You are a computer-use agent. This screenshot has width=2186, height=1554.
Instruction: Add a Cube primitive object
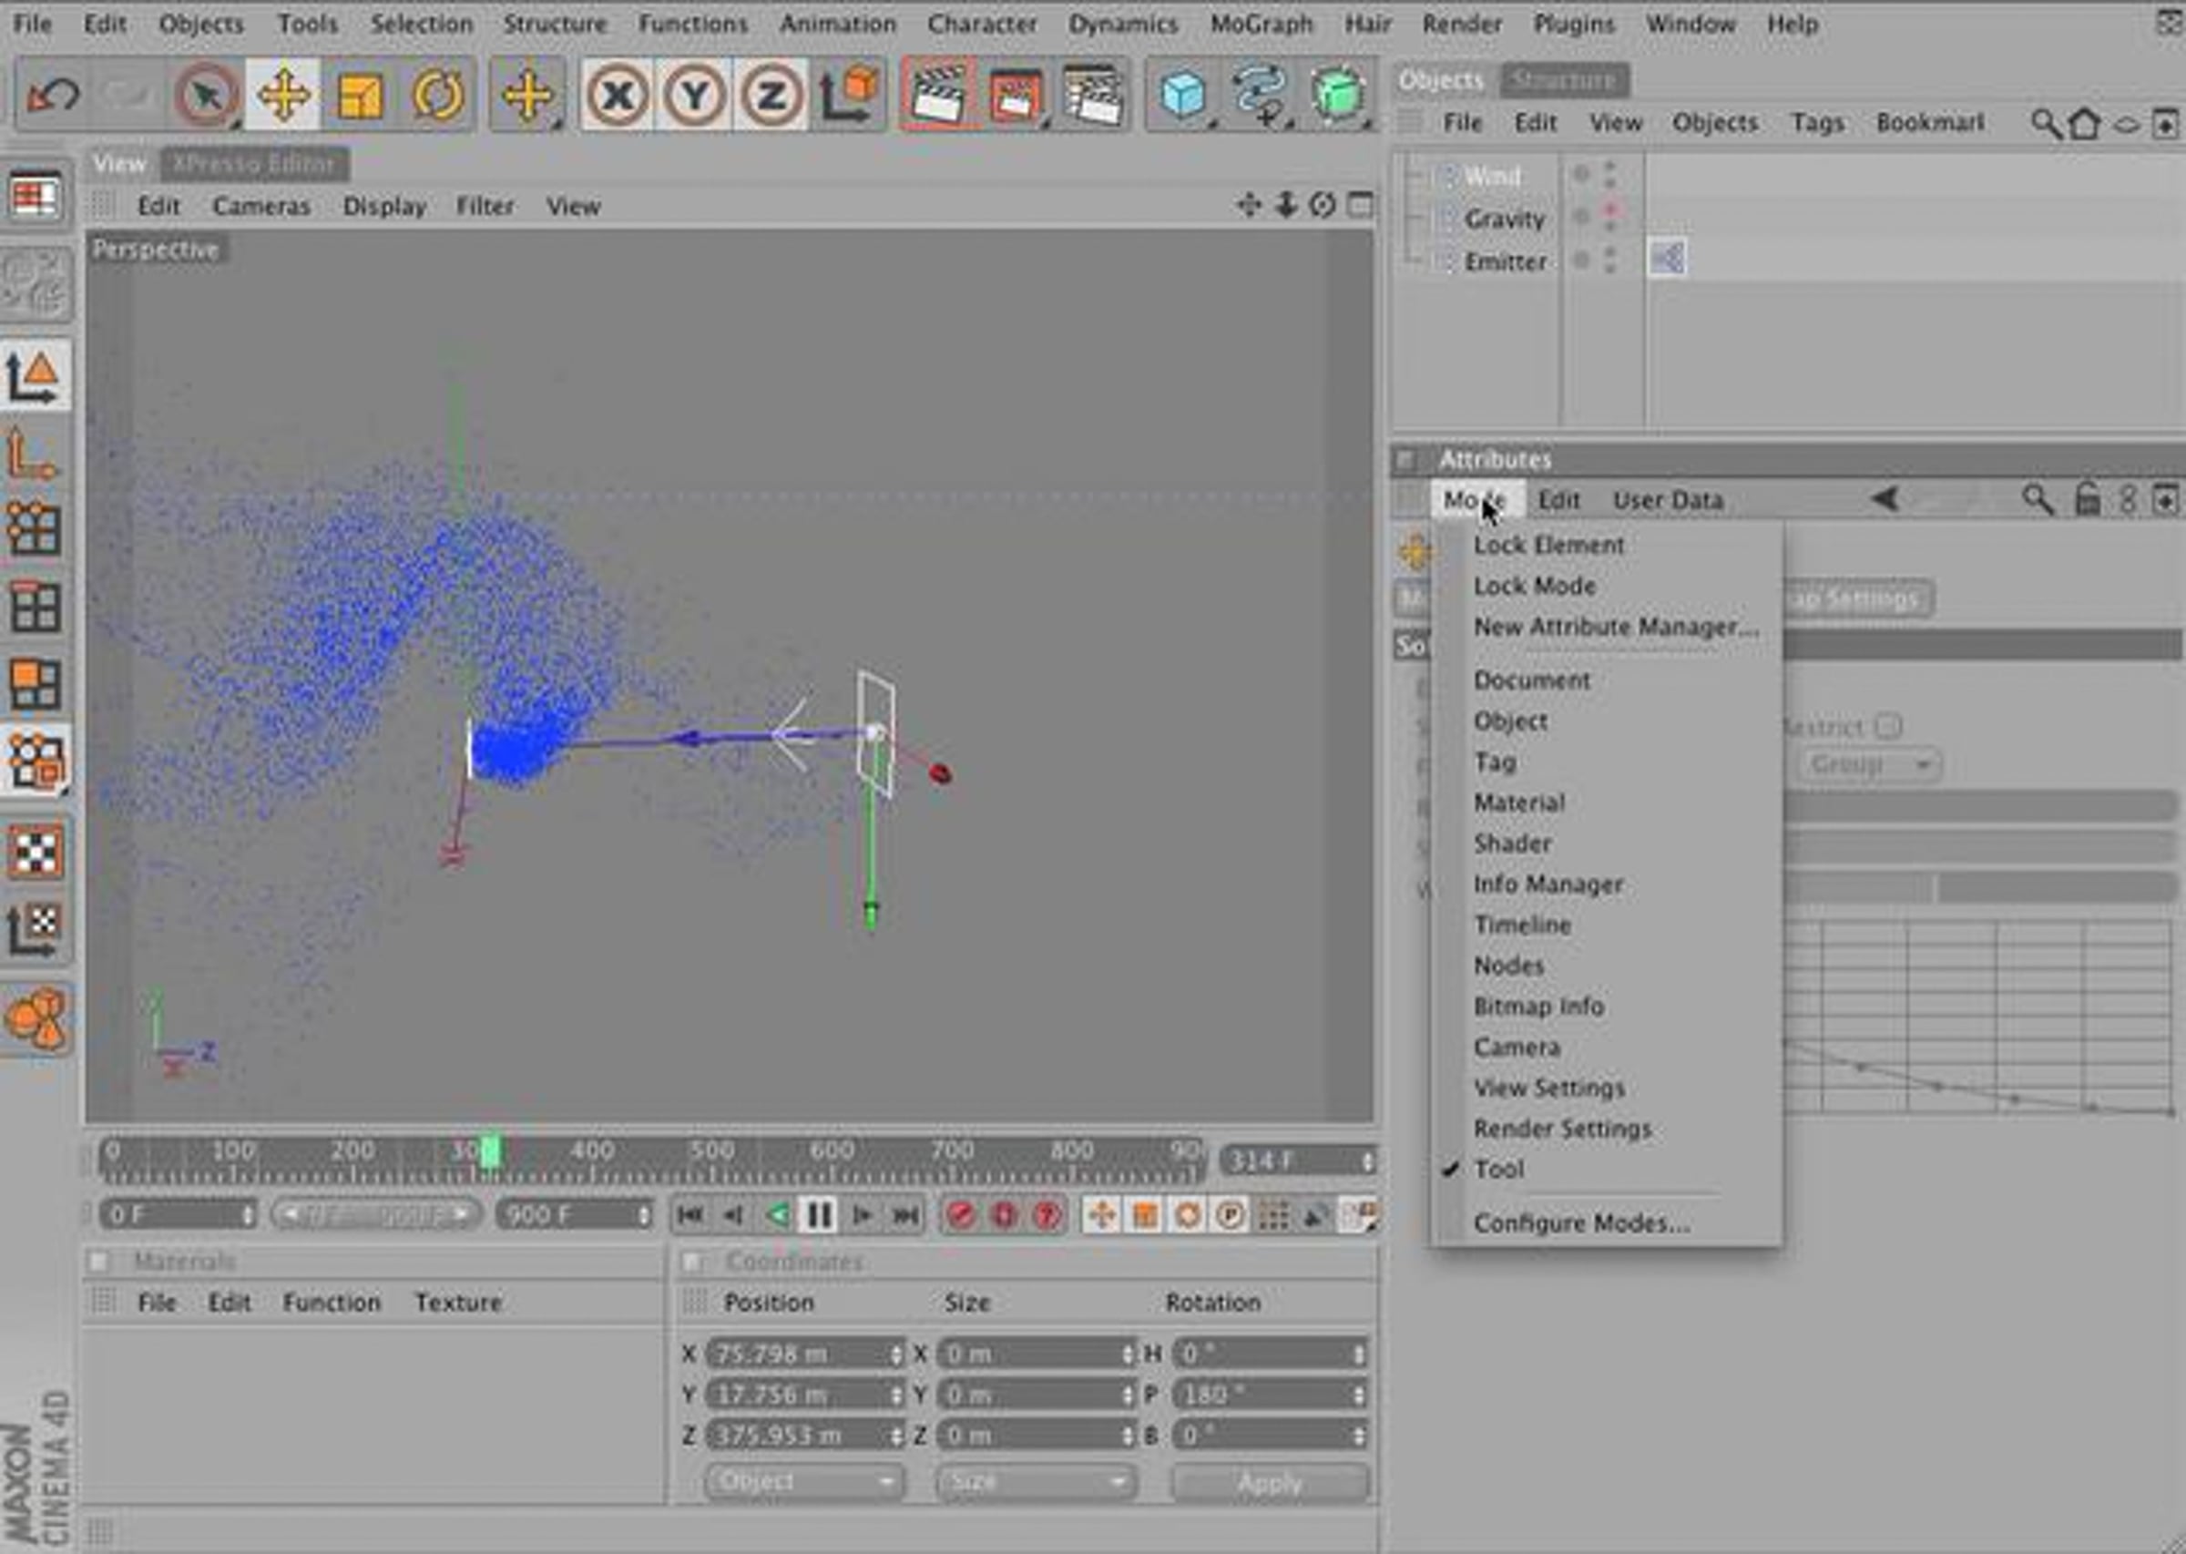pos(1183,95)
